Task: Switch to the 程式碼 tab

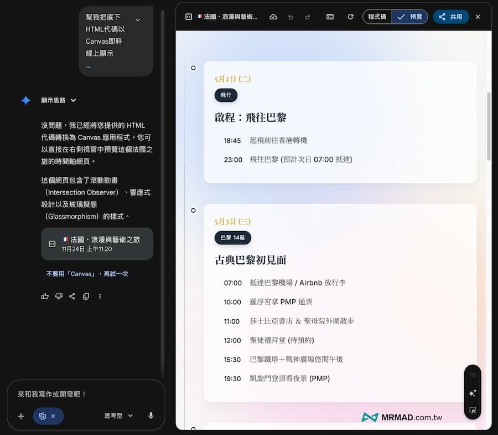Action: click(x=377, y=17)
